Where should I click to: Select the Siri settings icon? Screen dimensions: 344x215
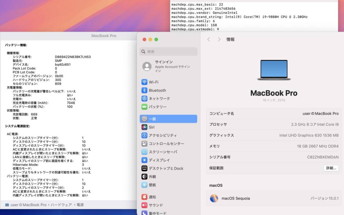pos(152,127)
